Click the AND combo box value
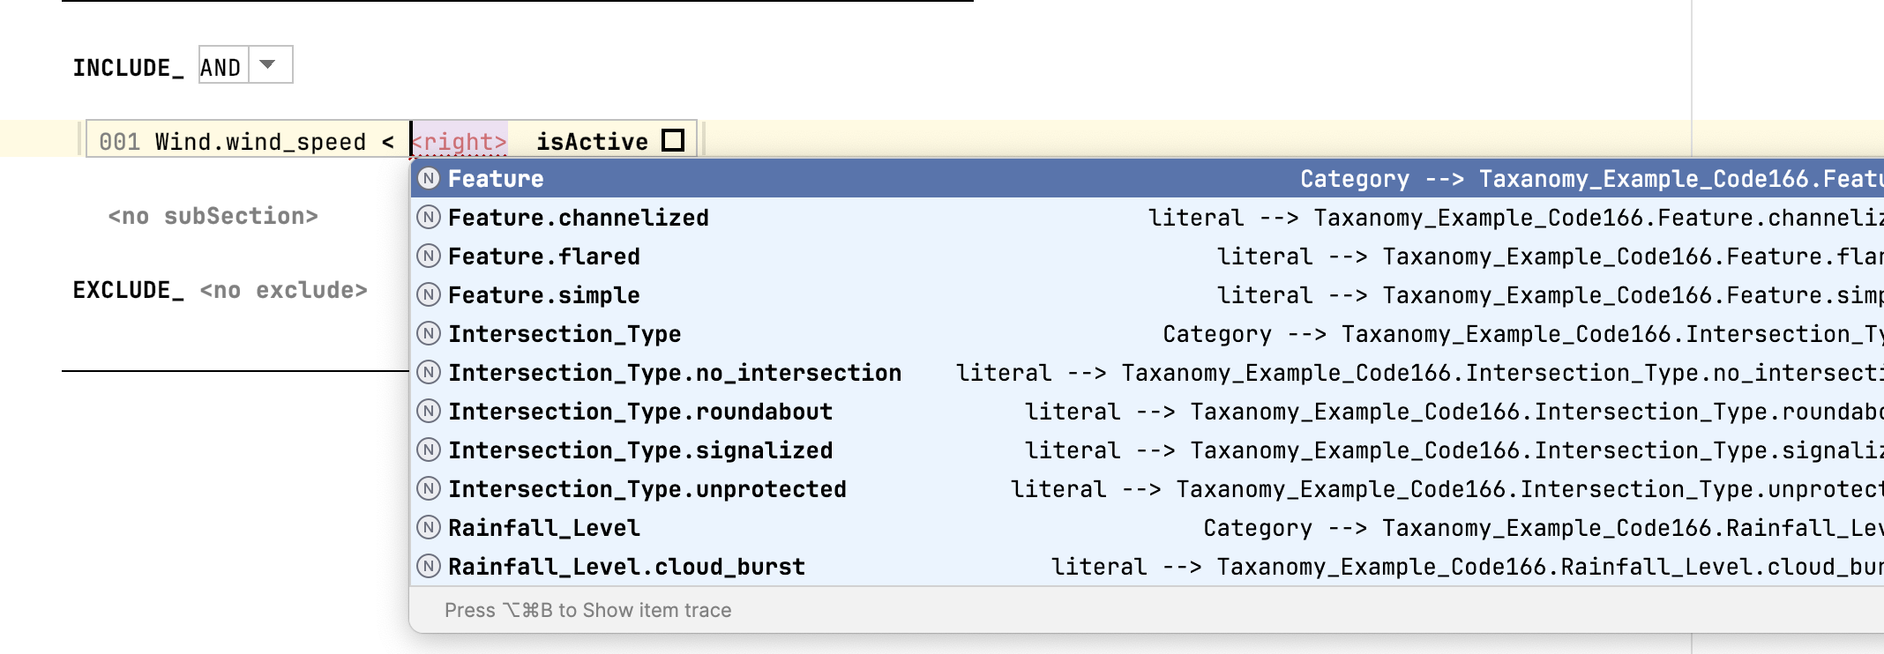The image size is (1884, 654). coord(221,68)
